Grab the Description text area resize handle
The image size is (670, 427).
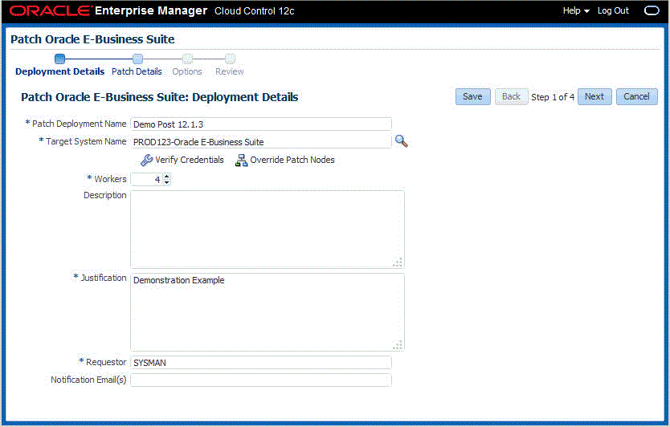point(398,262)
